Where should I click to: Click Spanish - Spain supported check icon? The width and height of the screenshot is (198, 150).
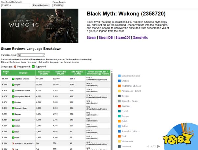click(x=13, y=108)
